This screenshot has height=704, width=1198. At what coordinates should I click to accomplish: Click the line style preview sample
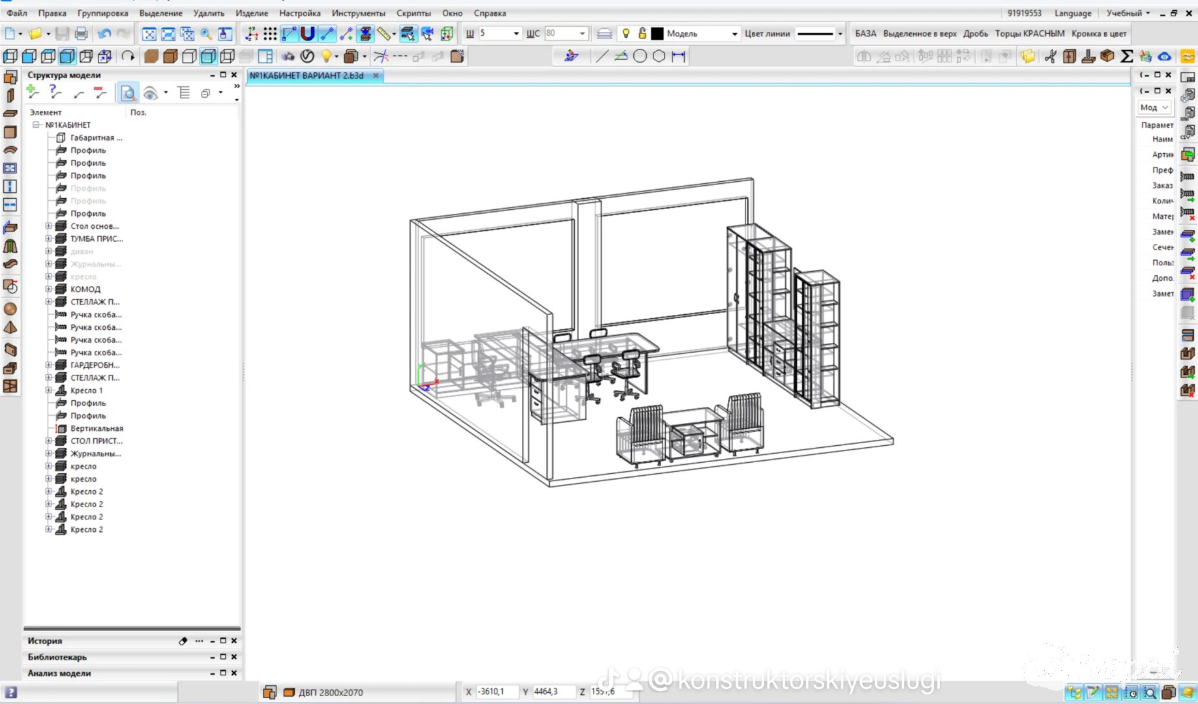pyautogui.click(x=815, y=33)
